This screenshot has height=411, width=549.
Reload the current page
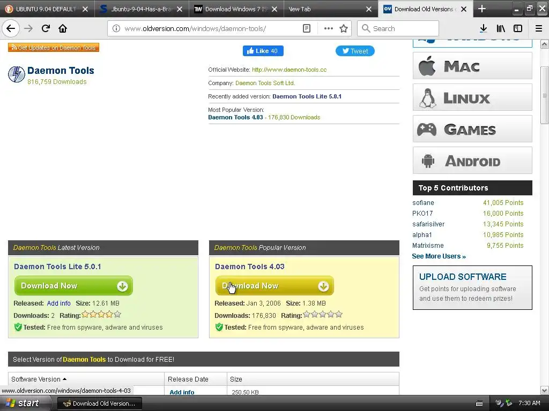click(46, 28)
